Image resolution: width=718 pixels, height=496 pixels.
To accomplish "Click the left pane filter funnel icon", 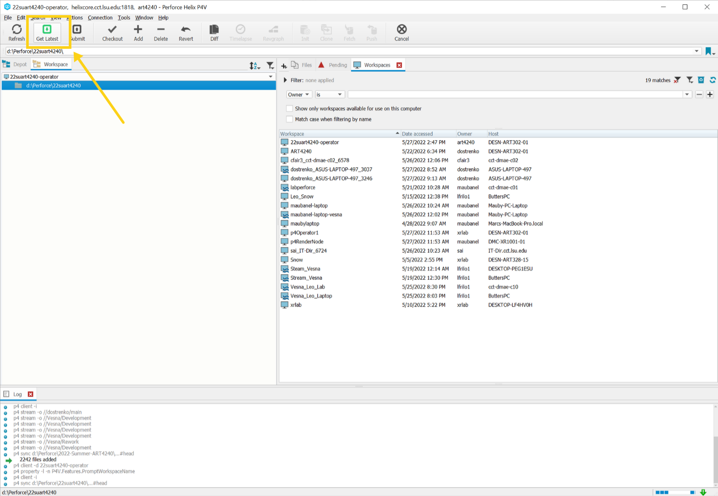I will coord(270,66).
